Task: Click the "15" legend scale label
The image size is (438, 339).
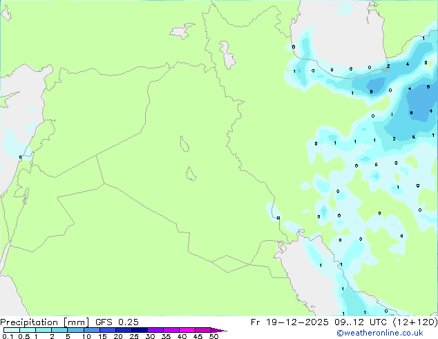Action: 102,336
